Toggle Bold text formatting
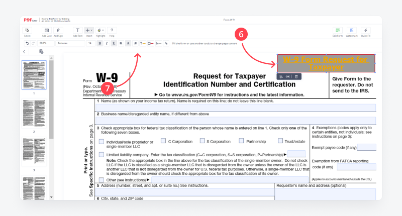 click(x=99, y=44)
